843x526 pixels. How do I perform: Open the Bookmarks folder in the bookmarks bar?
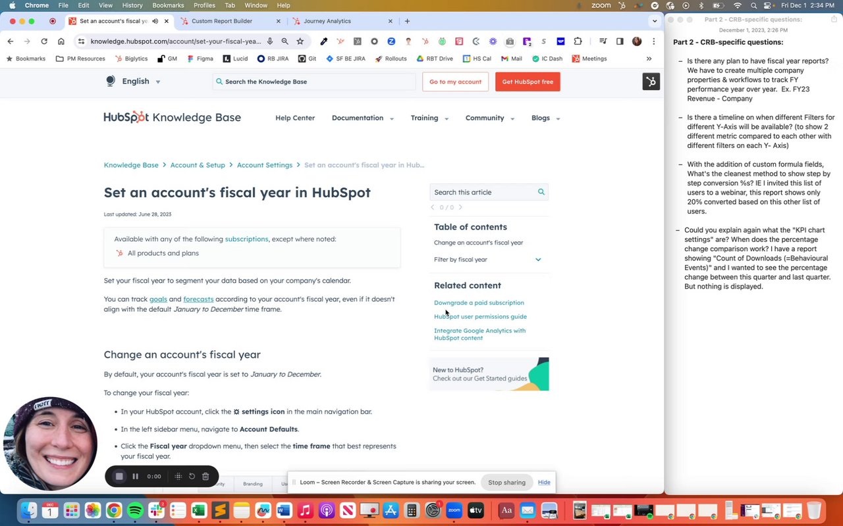(26, 59)
